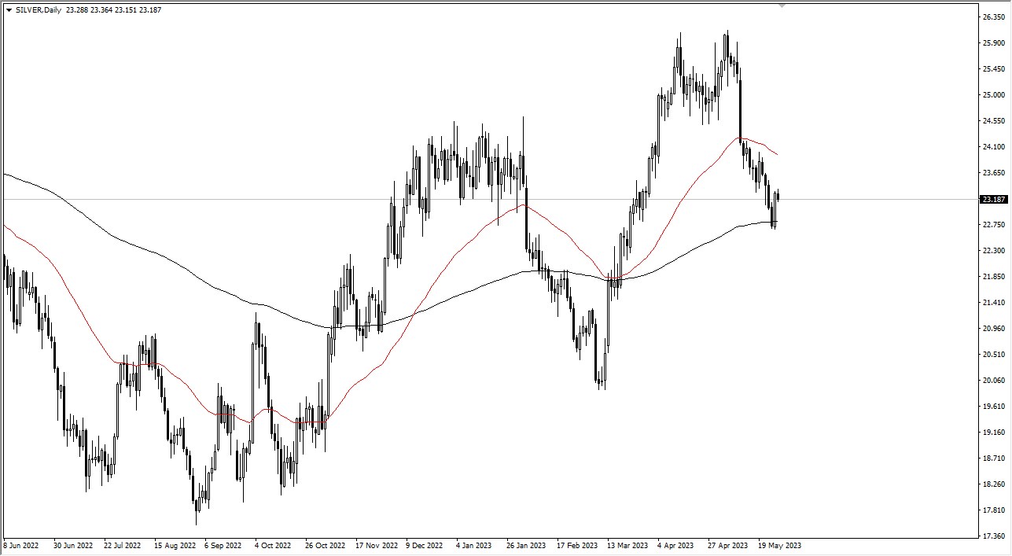Image resolution: width=1012 pixels, height=556 pixels.
Task: Click the 26 Oct 2022 date label
Action: pyautogui.click(x=326, y=545)
